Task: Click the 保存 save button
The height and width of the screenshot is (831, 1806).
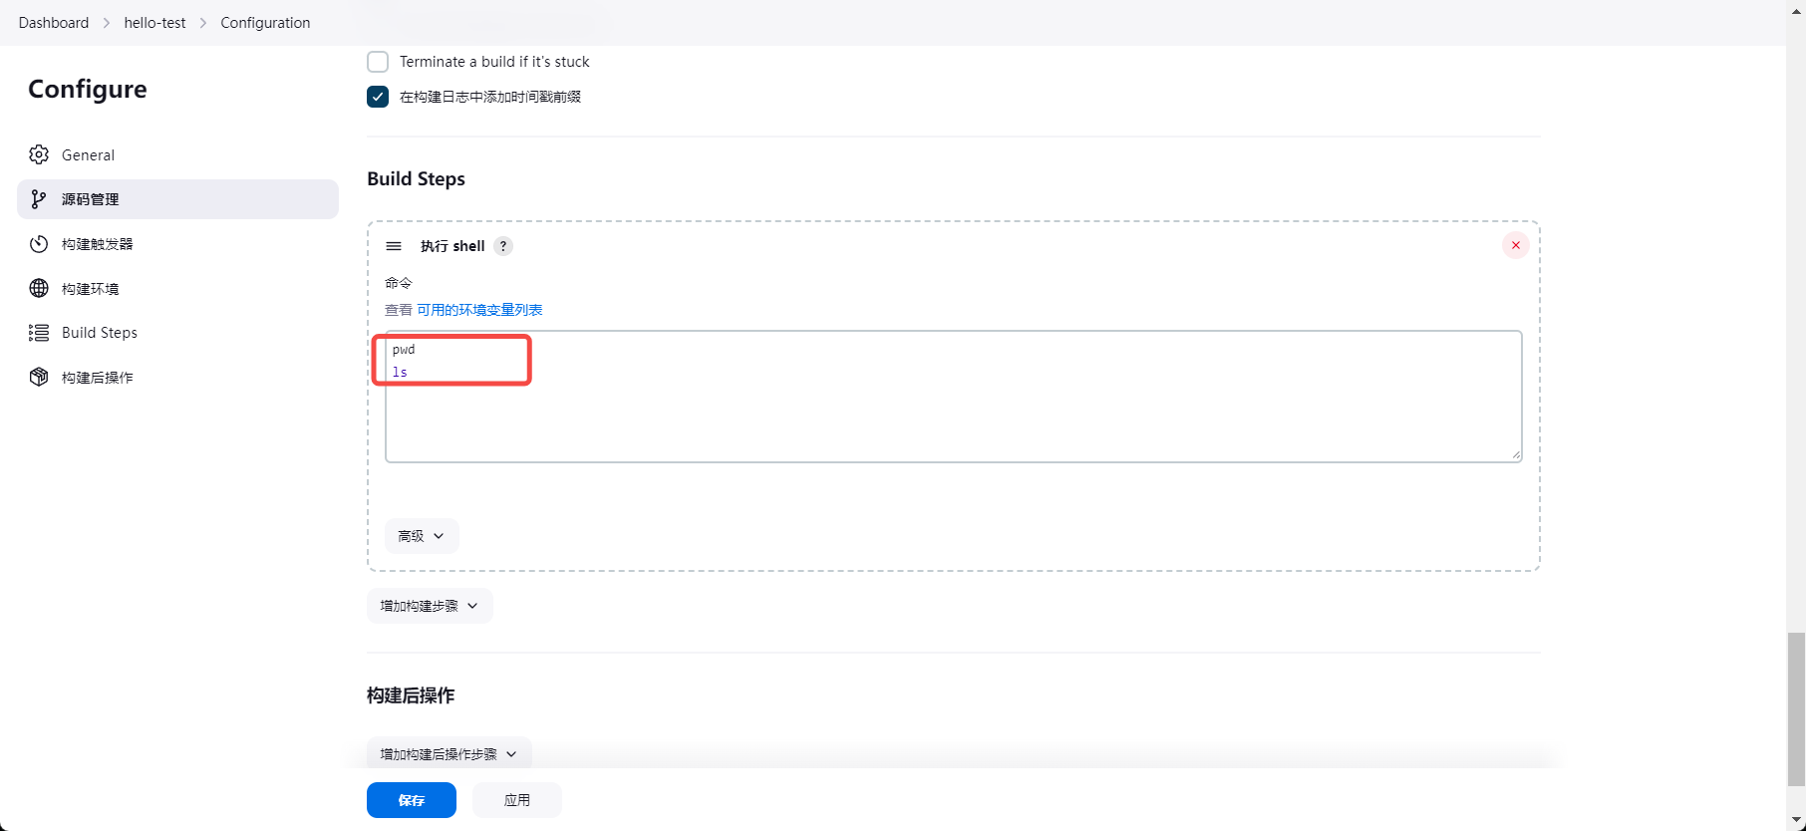Action: click(412, 800)
